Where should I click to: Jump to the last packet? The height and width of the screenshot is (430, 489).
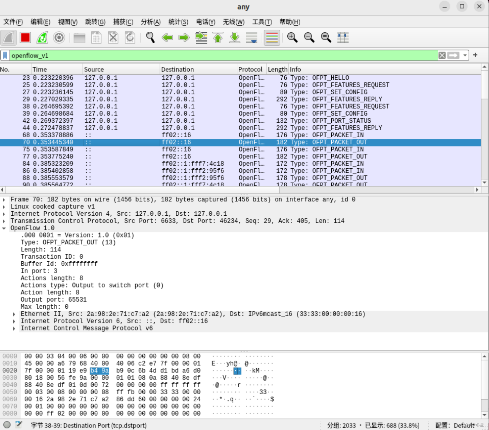pyautogui.click(x=235, y=37)
